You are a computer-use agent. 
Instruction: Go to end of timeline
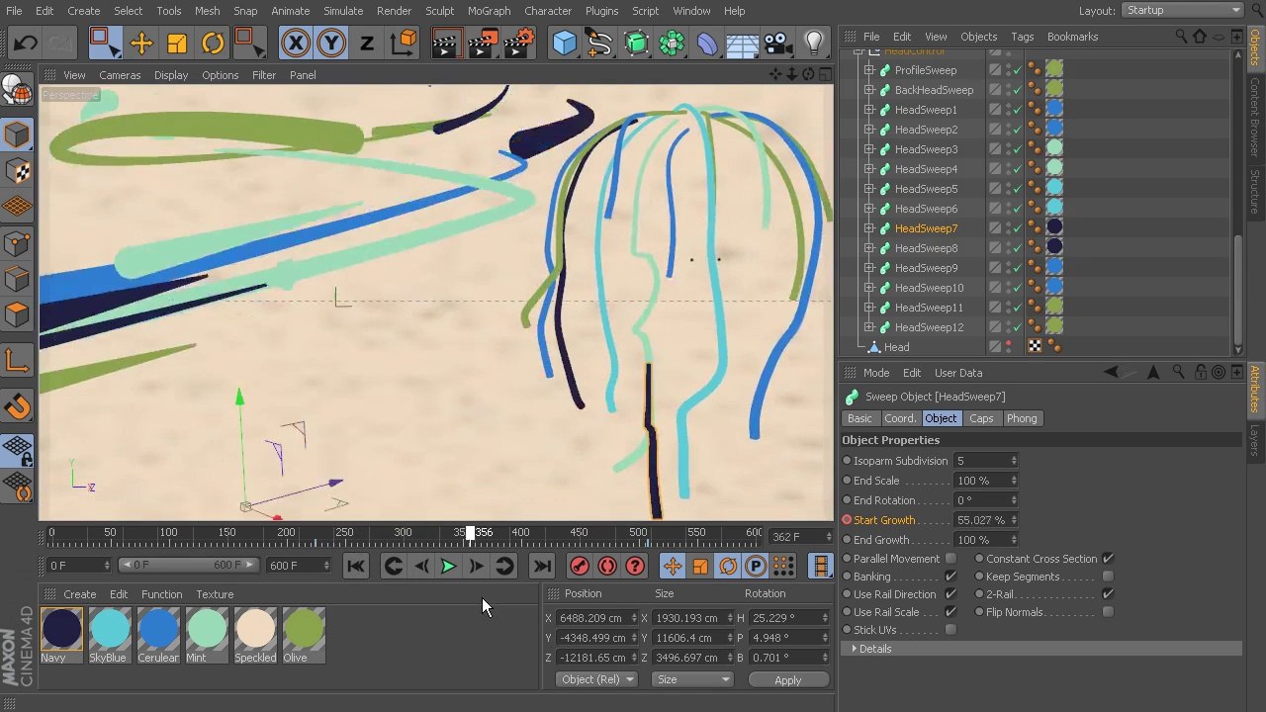[x=542, y=566]
